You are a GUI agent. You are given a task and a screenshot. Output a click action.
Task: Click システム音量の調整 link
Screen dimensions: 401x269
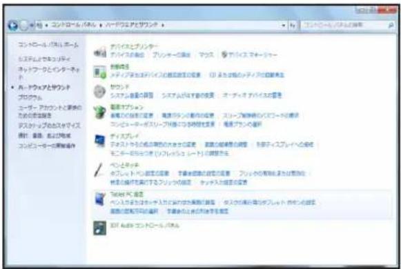132,95
